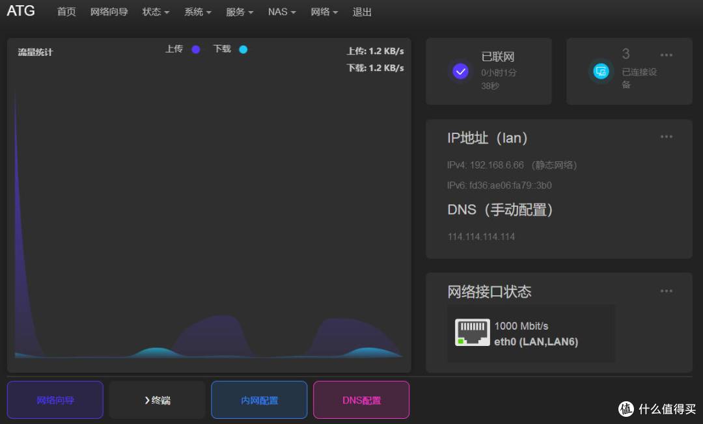Click the purple 网络向导 button
703x424 pixels.
coord(55,400)
